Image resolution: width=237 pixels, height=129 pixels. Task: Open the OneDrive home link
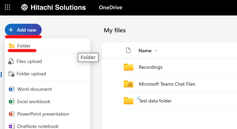111,7
